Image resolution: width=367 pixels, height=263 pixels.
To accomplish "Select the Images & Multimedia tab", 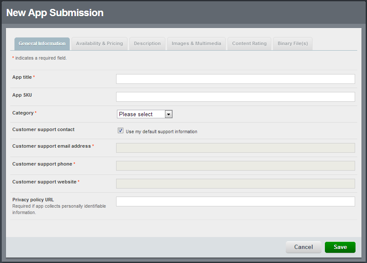I will (x=196, y=44).
